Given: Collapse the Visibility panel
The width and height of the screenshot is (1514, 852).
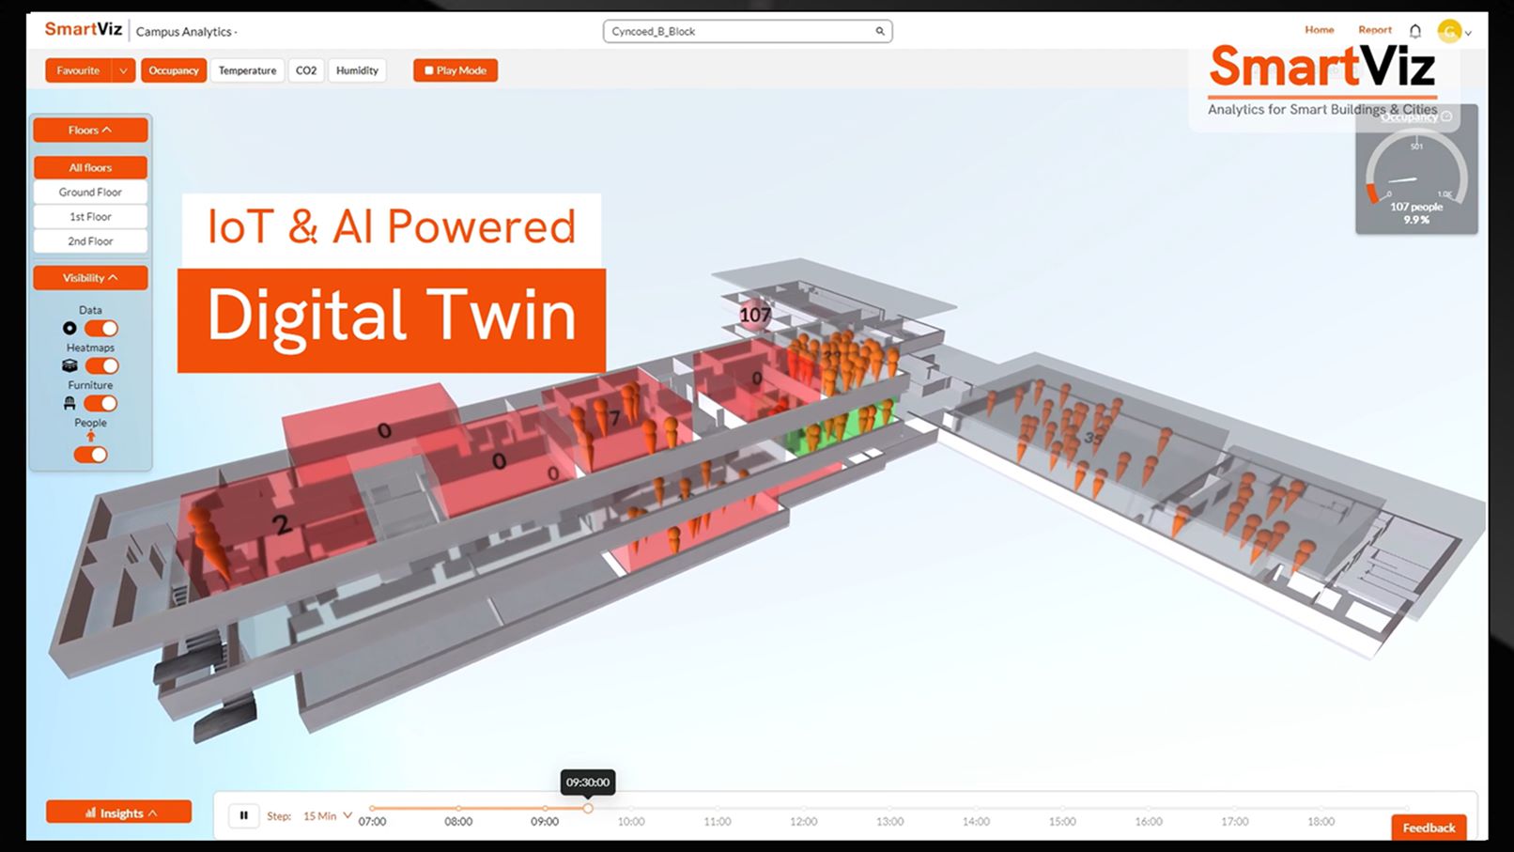Looking at the screenshot, I should (x=89, y=277).
